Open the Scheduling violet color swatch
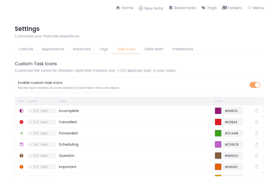This screenshot has width=269, height=179. (218, 144)
